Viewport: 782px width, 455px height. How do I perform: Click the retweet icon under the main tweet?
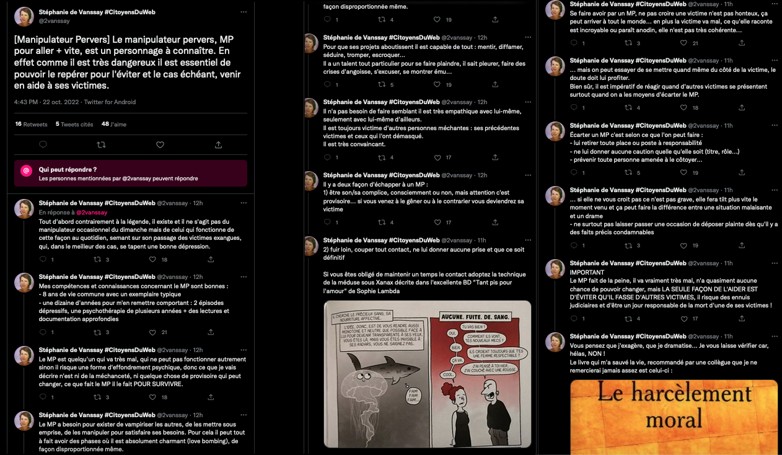(102, 144)
